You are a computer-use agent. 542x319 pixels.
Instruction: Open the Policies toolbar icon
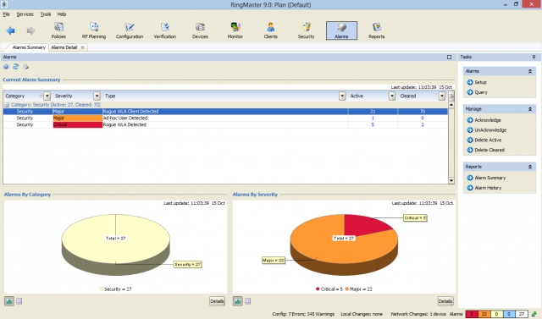tap(58, 30)
